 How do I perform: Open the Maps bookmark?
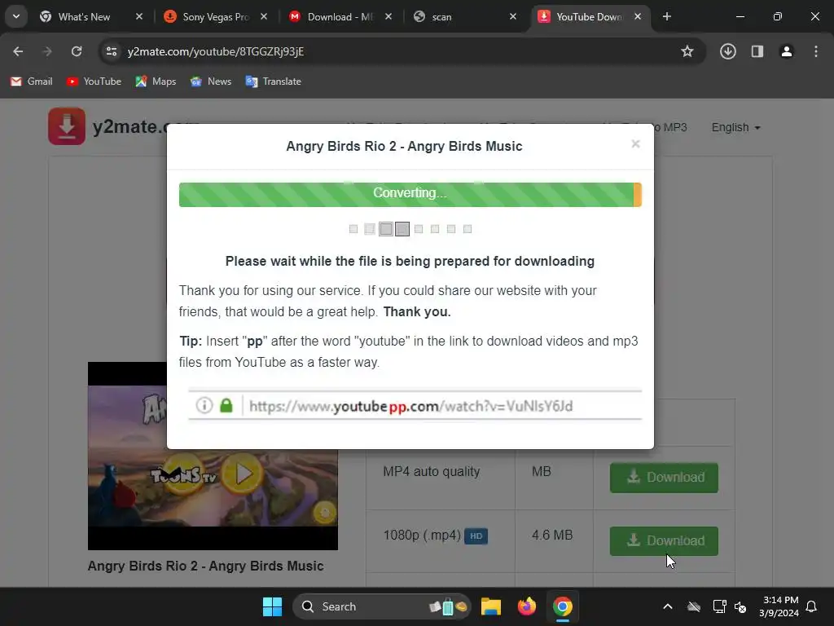point(156,82)
